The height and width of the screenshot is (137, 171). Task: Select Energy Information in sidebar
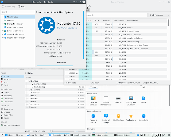[x=15, y=24]
